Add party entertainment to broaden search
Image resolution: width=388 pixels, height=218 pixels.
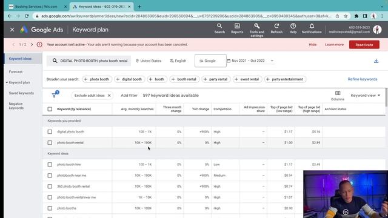[285, 79]
